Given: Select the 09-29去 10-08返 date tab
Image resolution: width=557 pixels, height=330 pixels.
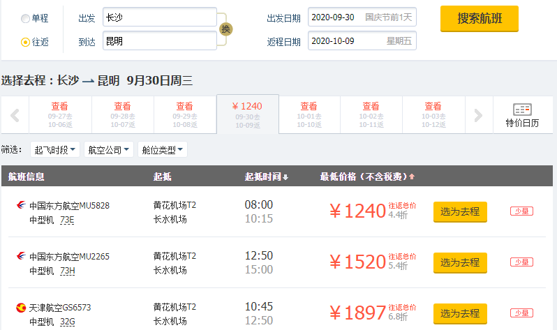Looking at the screenshot, I should coord(185,114).
